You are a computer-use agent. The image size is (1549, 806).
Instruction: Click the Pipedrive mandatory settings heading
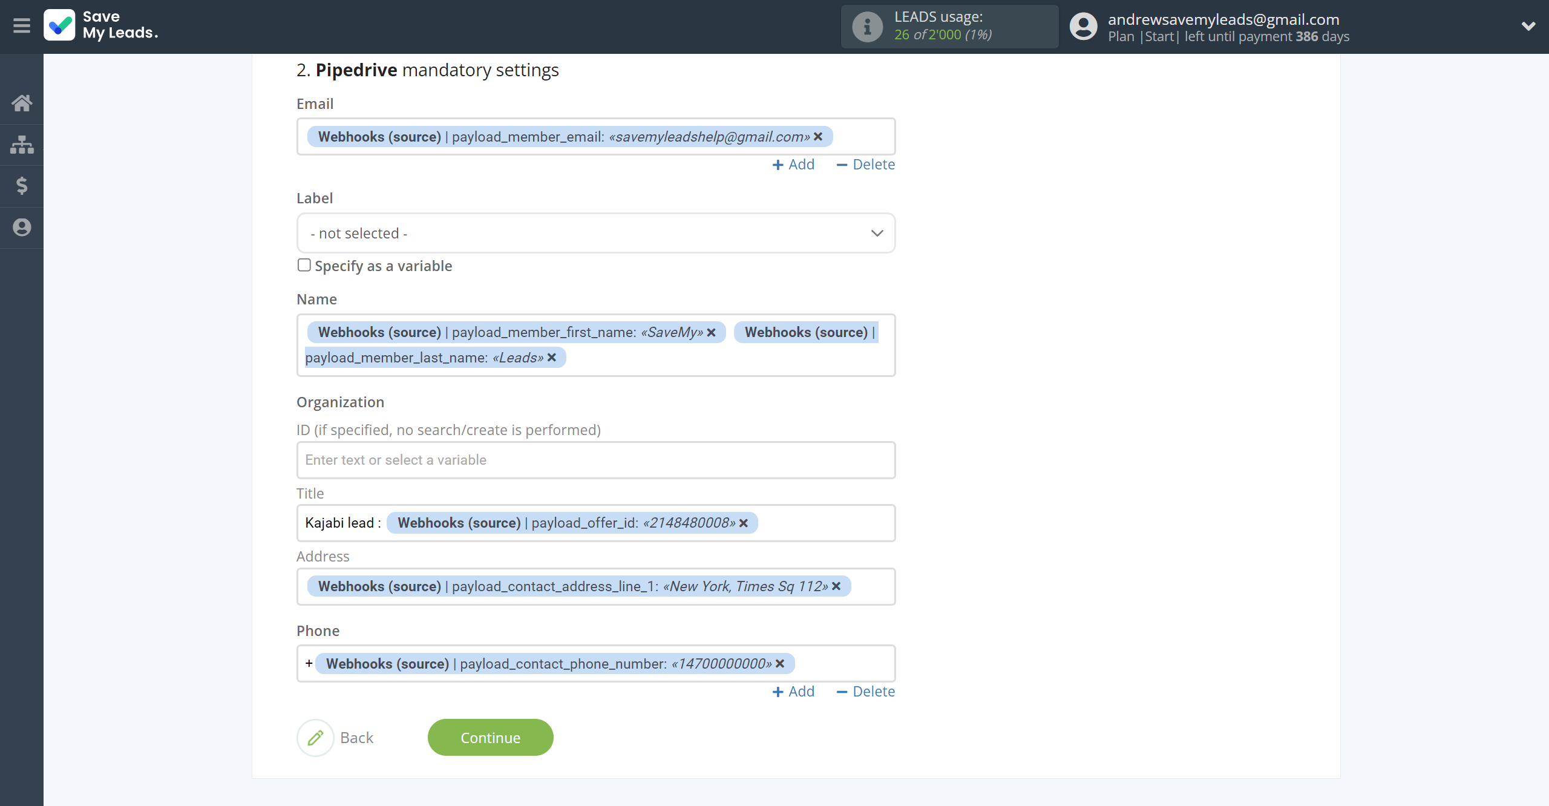[x=427, y=70]
